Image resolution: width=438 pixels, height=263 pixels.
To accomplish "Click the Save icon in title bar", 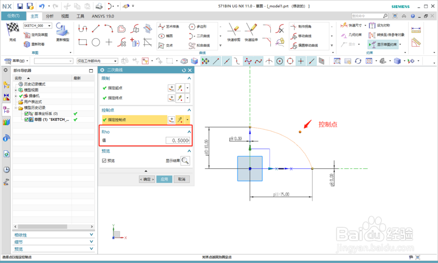I will point(20,6).
